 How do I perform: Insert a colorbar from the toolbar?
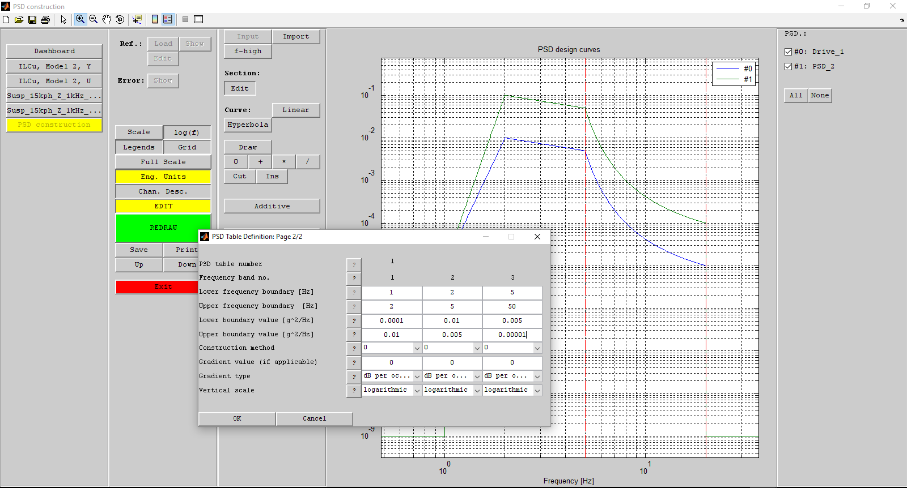pyautogui.click(x=155, y=19)
